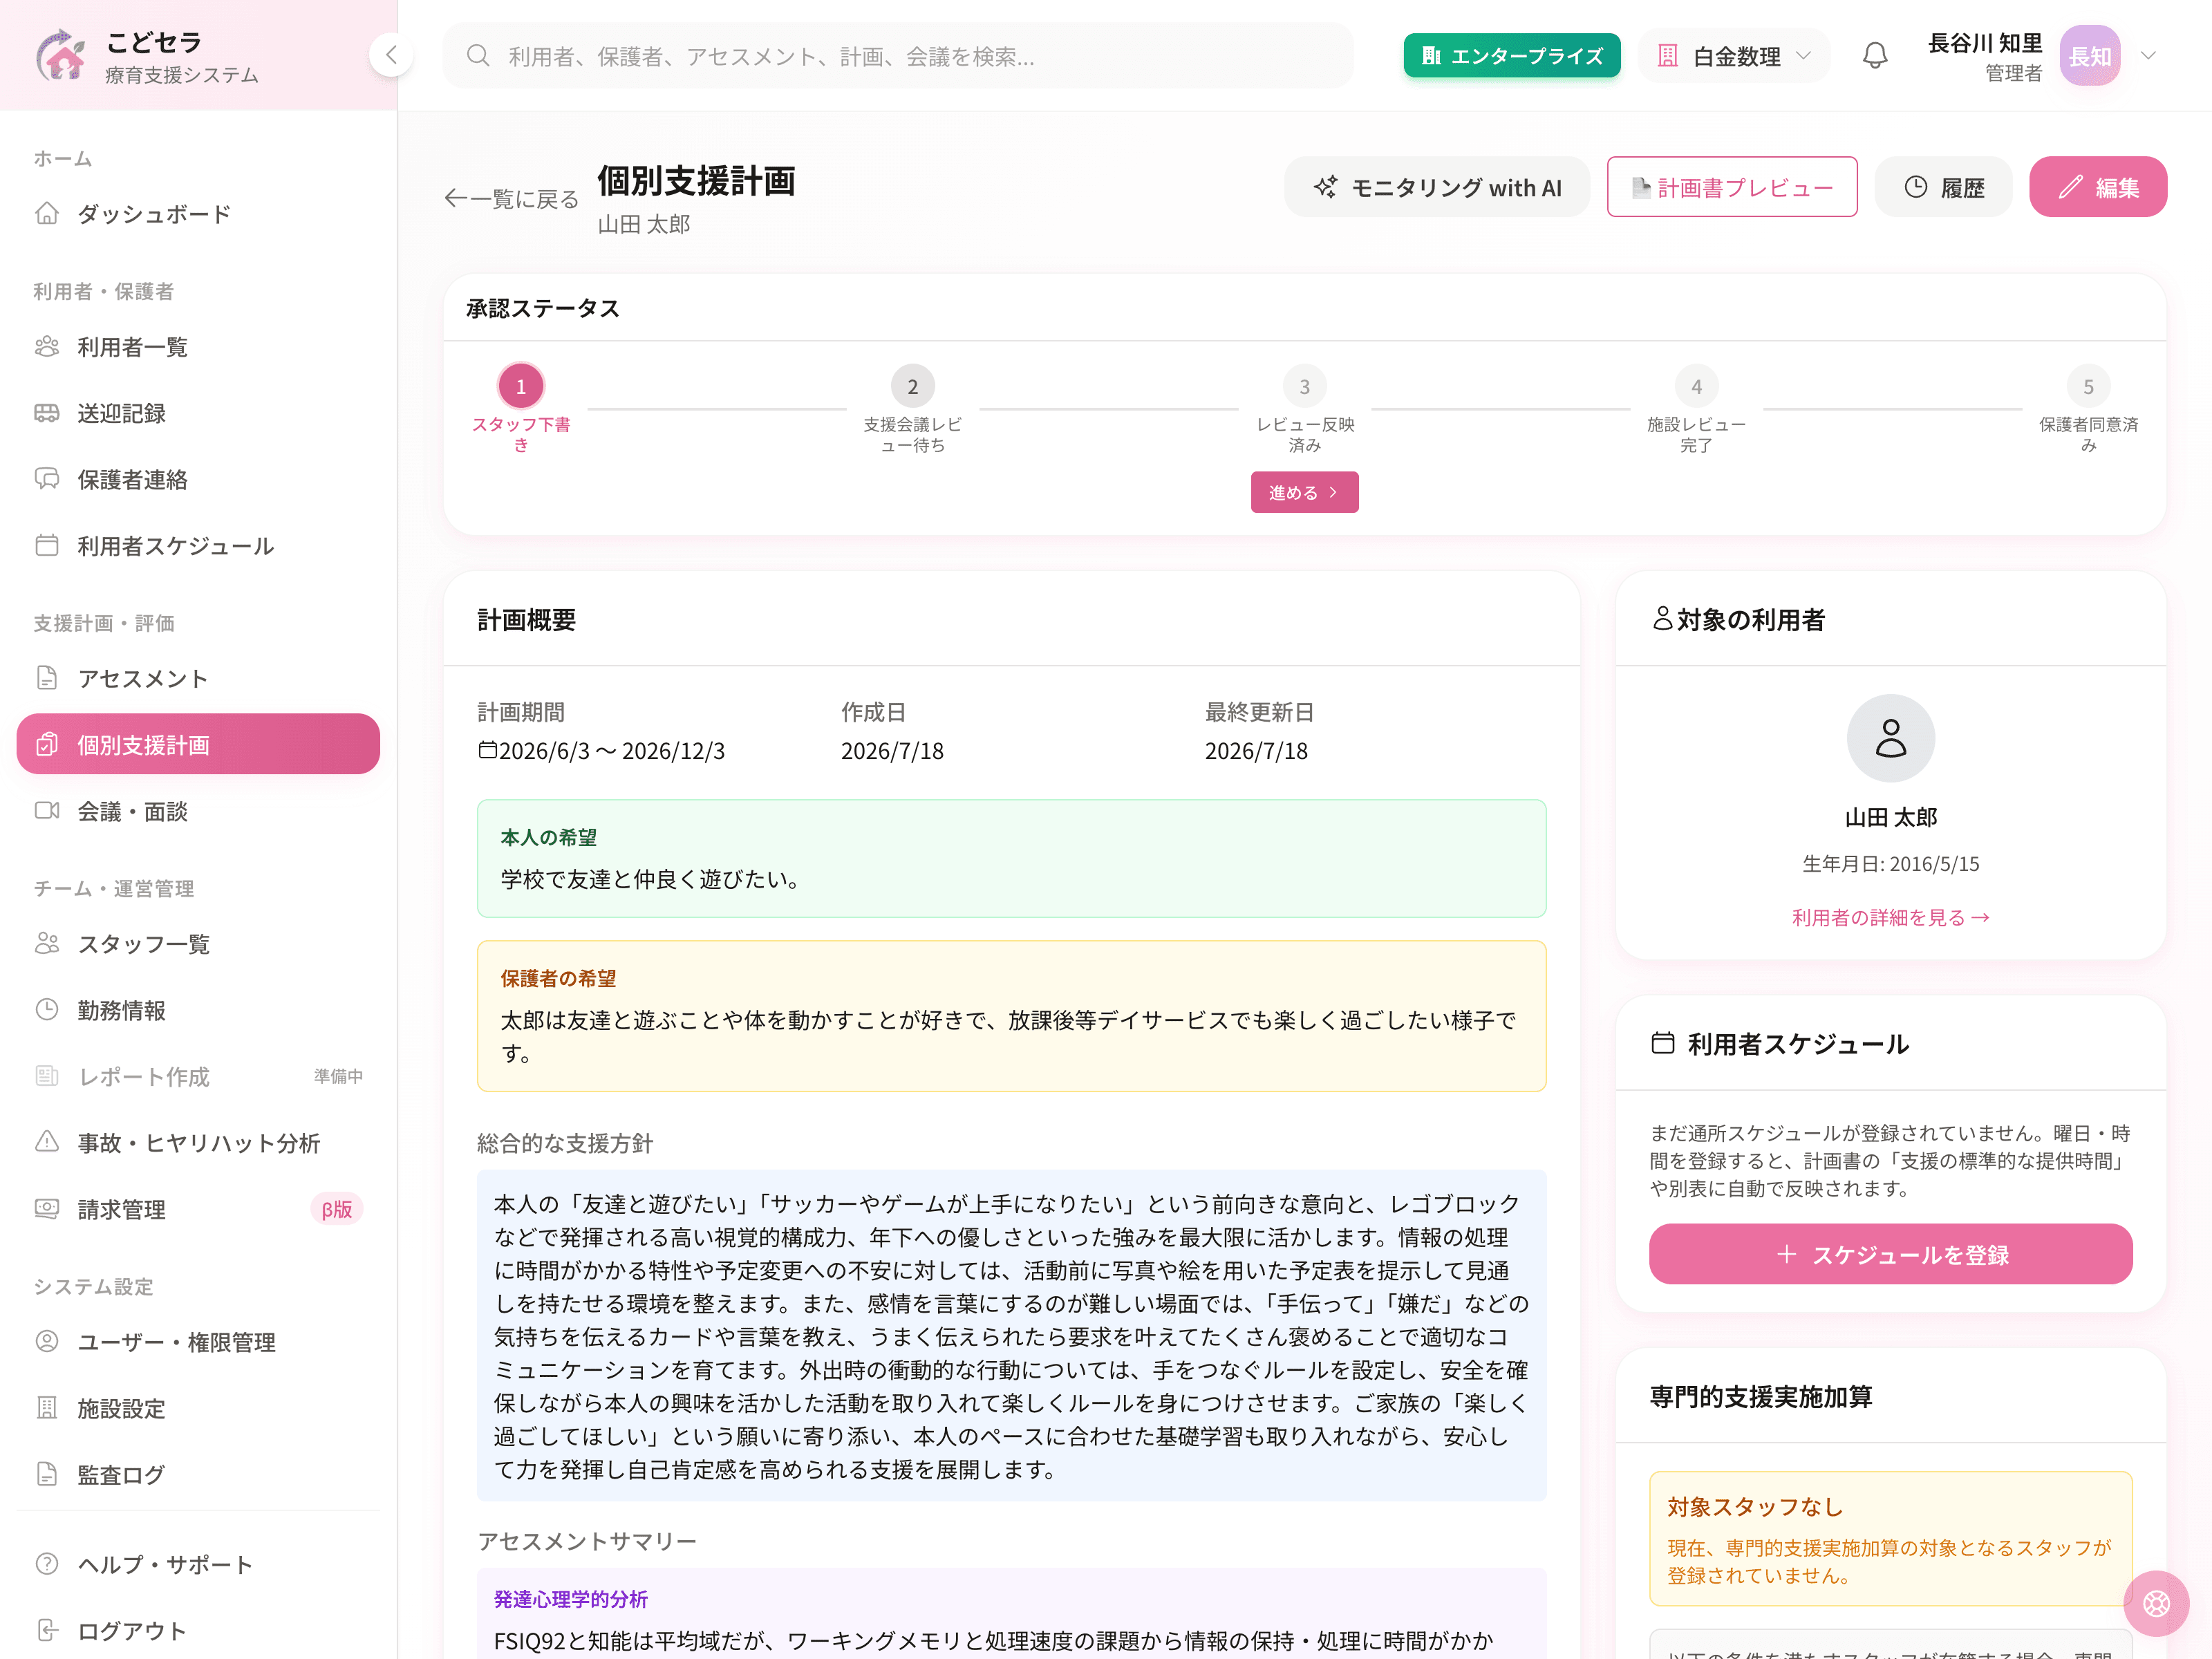Viewport: 2212px width, 1659px height.
Task: Select step 5 保護者同意済み circle
Action: click(2088, 386)
